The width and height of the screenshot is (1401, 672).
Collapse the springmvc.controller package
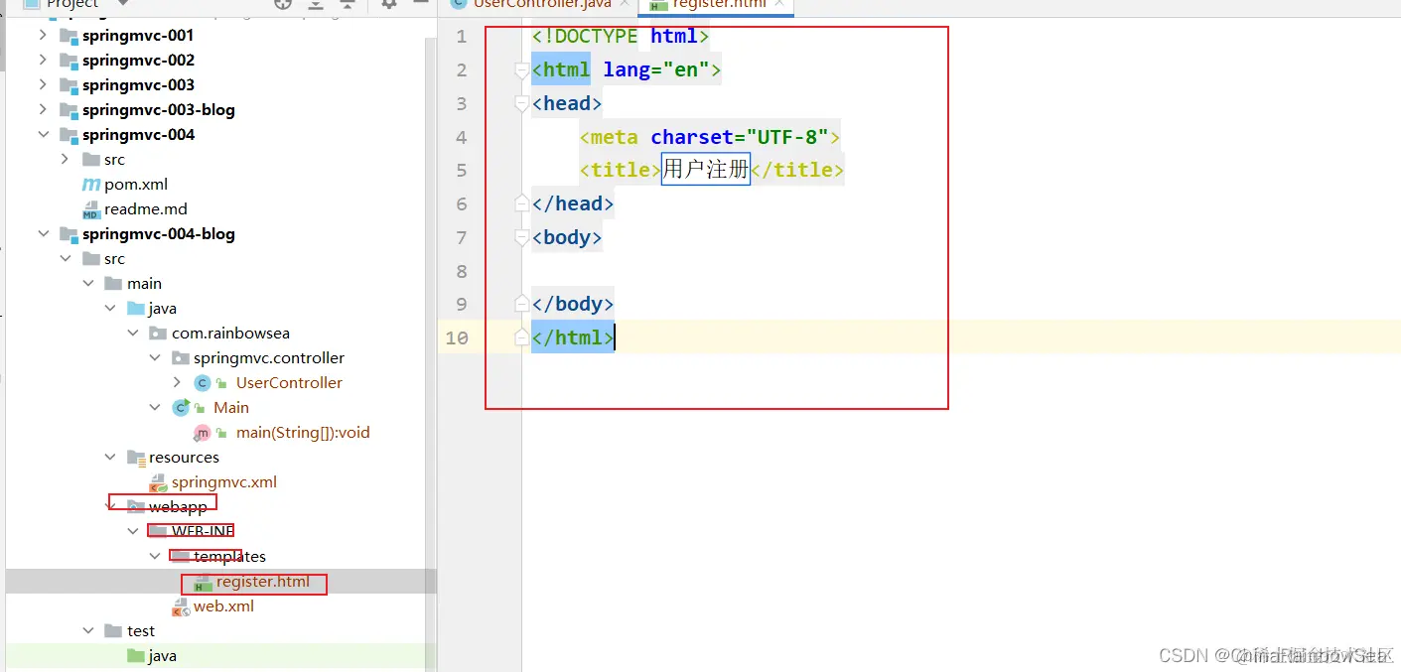tap(154, 357)
